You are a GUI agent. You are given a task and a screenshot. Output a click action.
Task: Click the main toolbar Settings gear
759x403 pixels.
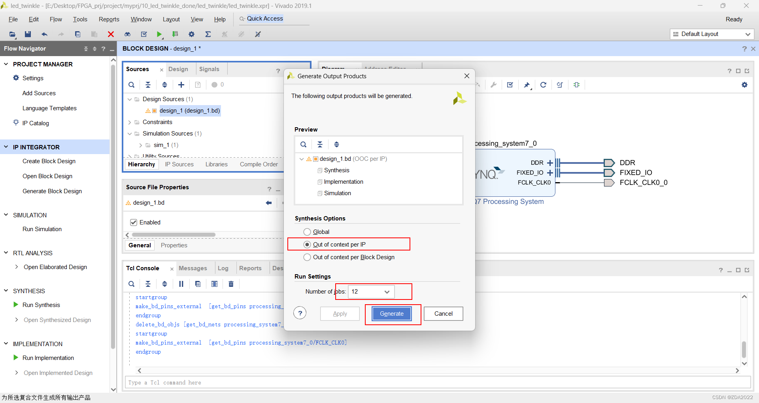pos(191,34)
